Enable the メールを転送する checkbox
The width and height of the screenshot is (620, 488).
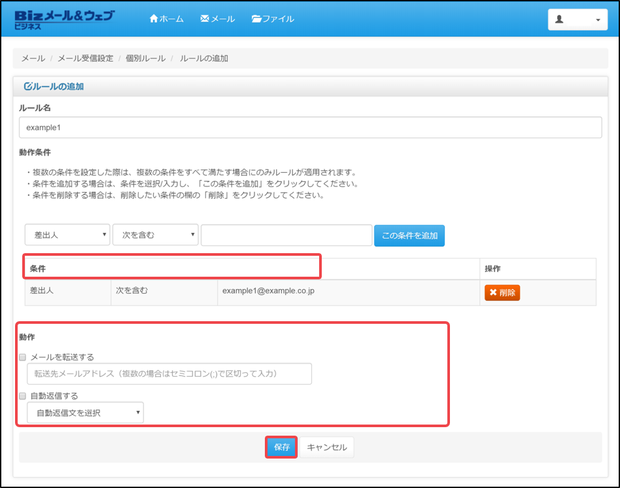point(23,357)
